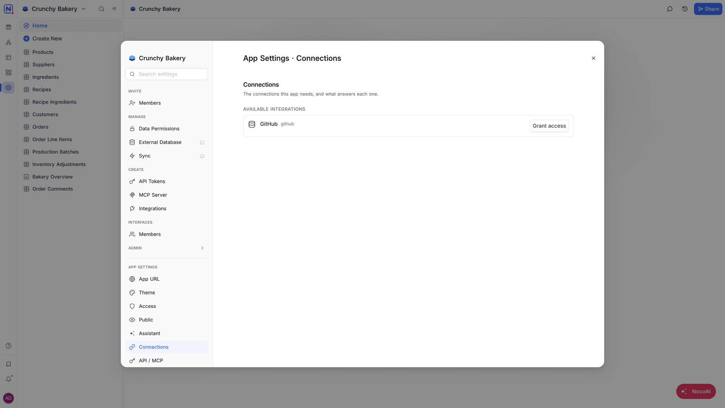This screenshot has height=408, width=725.
Task: Expand the ADMIN section chevron
Action: click(x=202, y=248)
